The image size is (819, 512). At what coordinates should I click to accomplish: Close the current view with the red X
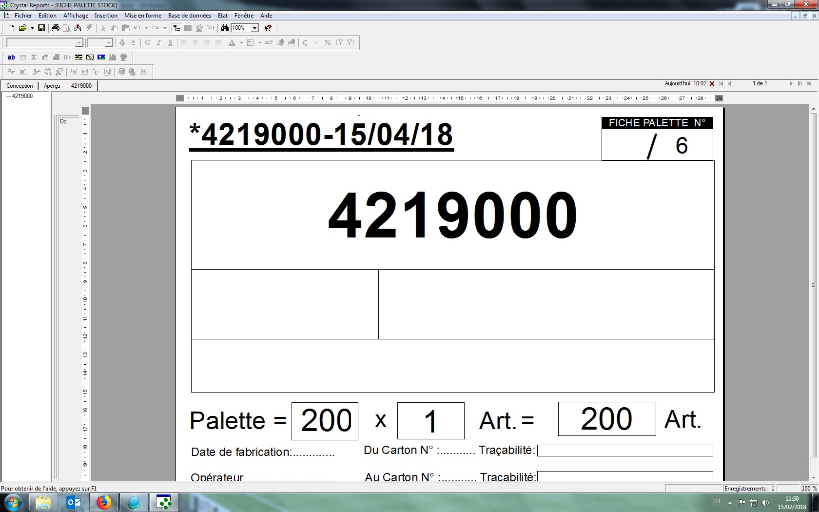pyautogui.click(x=712, y=84)
